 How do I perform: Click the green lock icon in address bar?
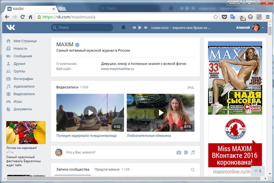point(39,17)
